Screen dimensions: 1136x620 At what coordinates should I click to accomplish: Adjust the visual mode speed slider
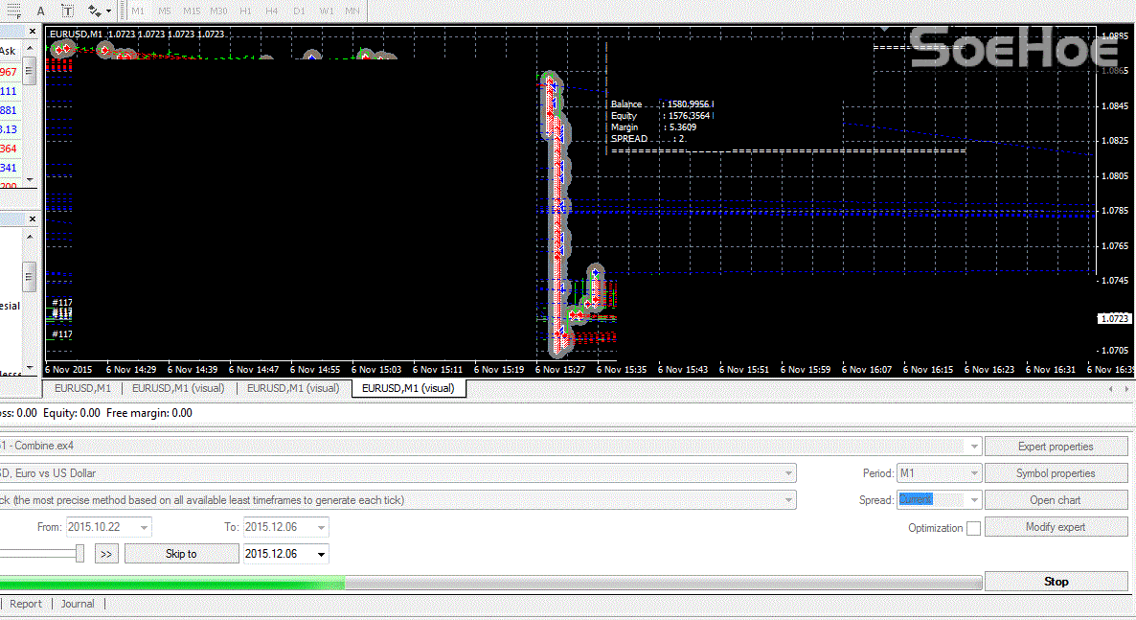80,553
